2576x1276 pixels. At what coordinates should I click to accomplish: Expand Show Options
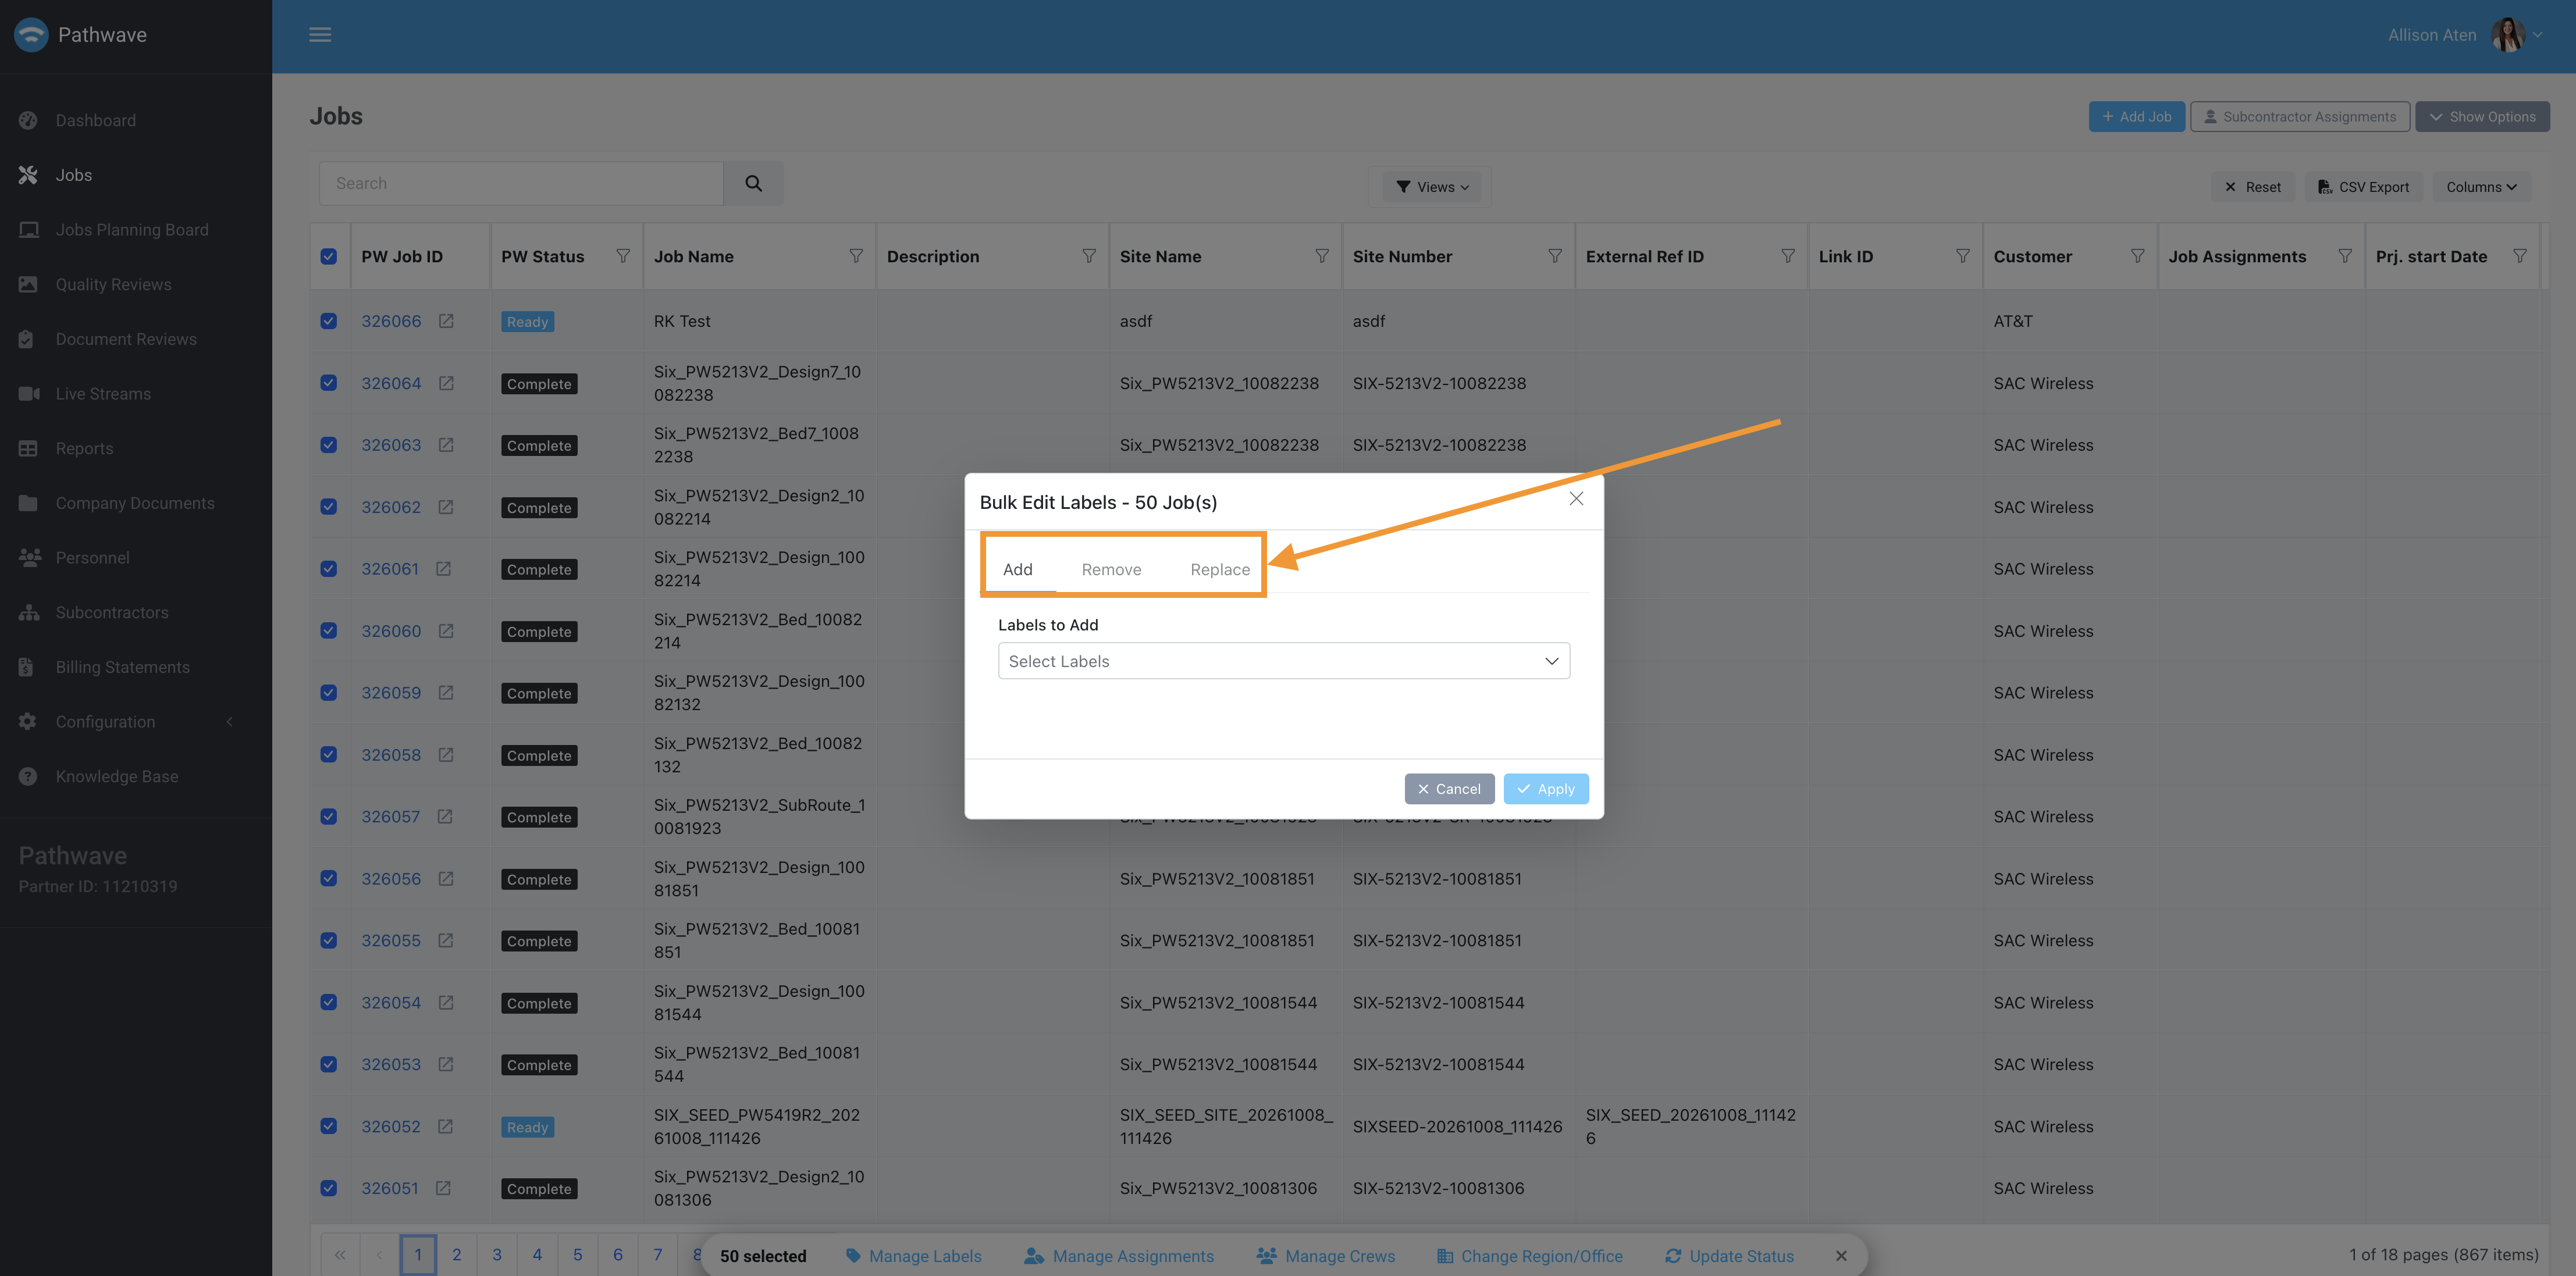click(2482, 117)
